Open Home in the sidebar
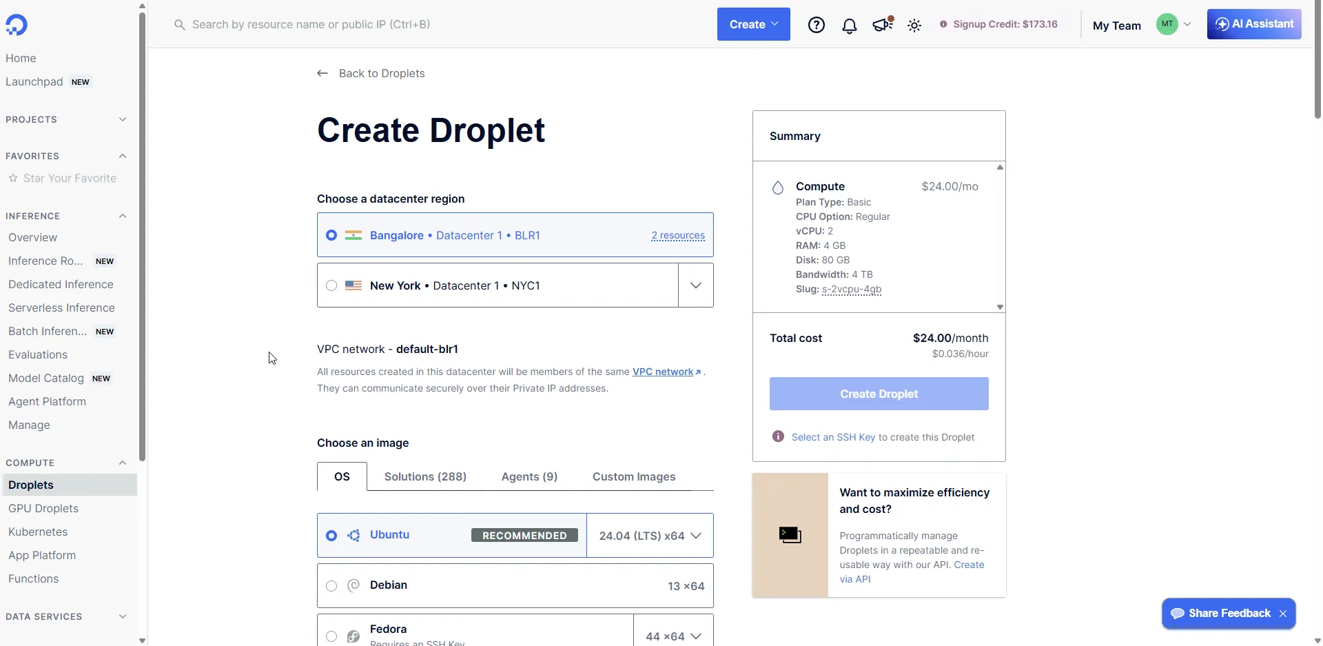The height and width of the screenshot is (646, 1323). tap(21, 58)
